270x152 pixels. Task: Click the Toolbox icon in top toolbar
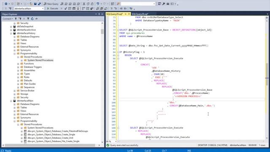[x=168, y=4]
